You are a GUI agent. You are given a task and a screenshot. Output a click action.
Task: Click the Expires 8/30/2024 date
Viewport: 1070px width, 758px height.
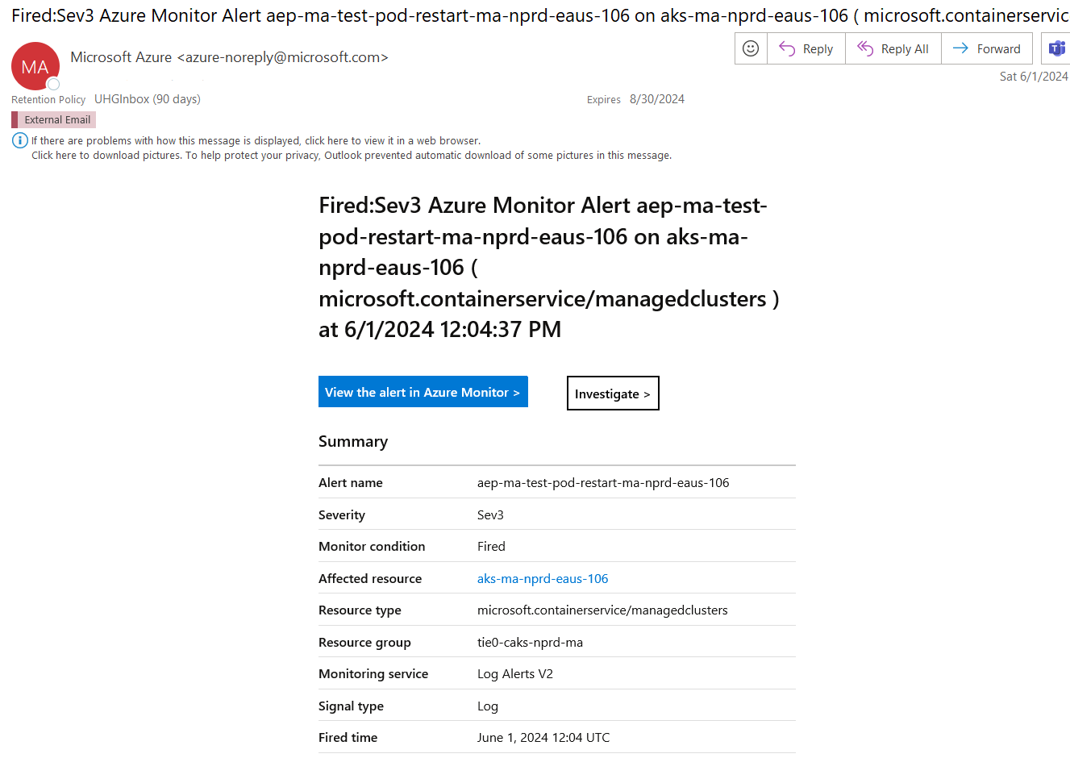click(656, 99)
